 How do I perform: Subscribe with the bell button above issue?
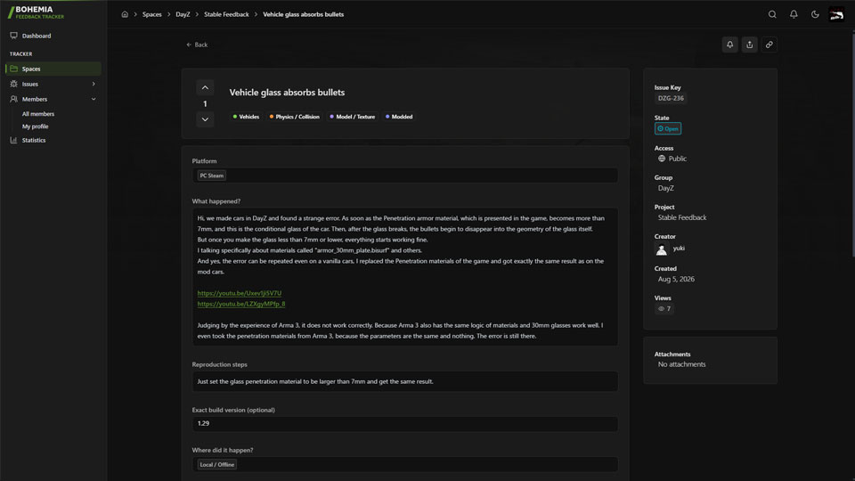pos(729,45)
